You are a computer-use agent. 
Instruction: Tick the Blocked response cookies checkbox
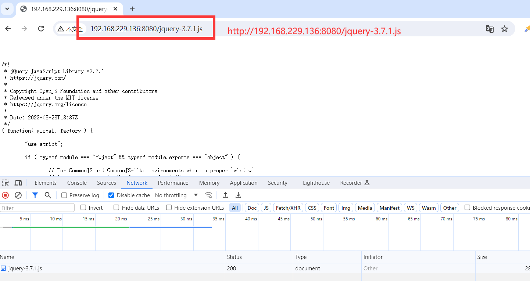468,208
